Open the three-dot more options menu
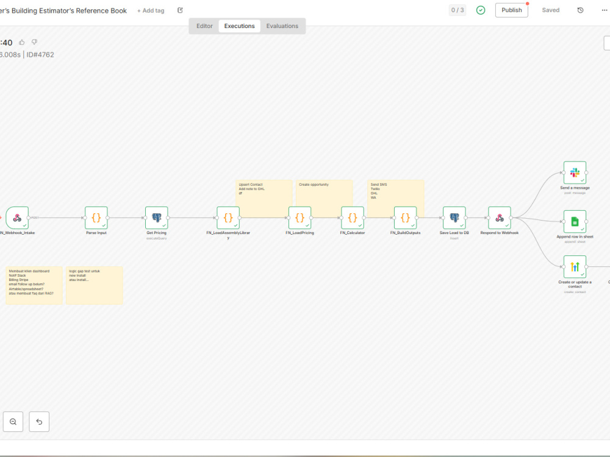Image resolution: width=610 pixels, height=457 pixels. click(x=604, y=10)
